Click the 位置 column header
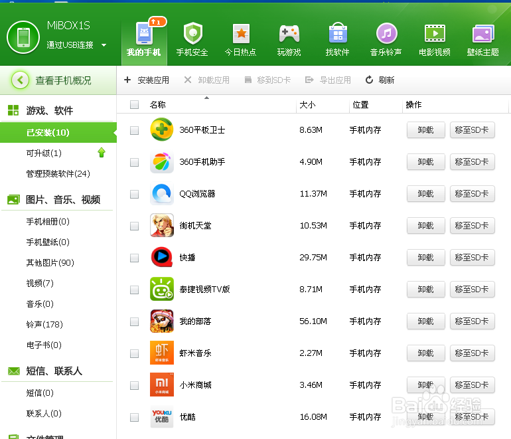The image size is (511, 439). [360, 105]
